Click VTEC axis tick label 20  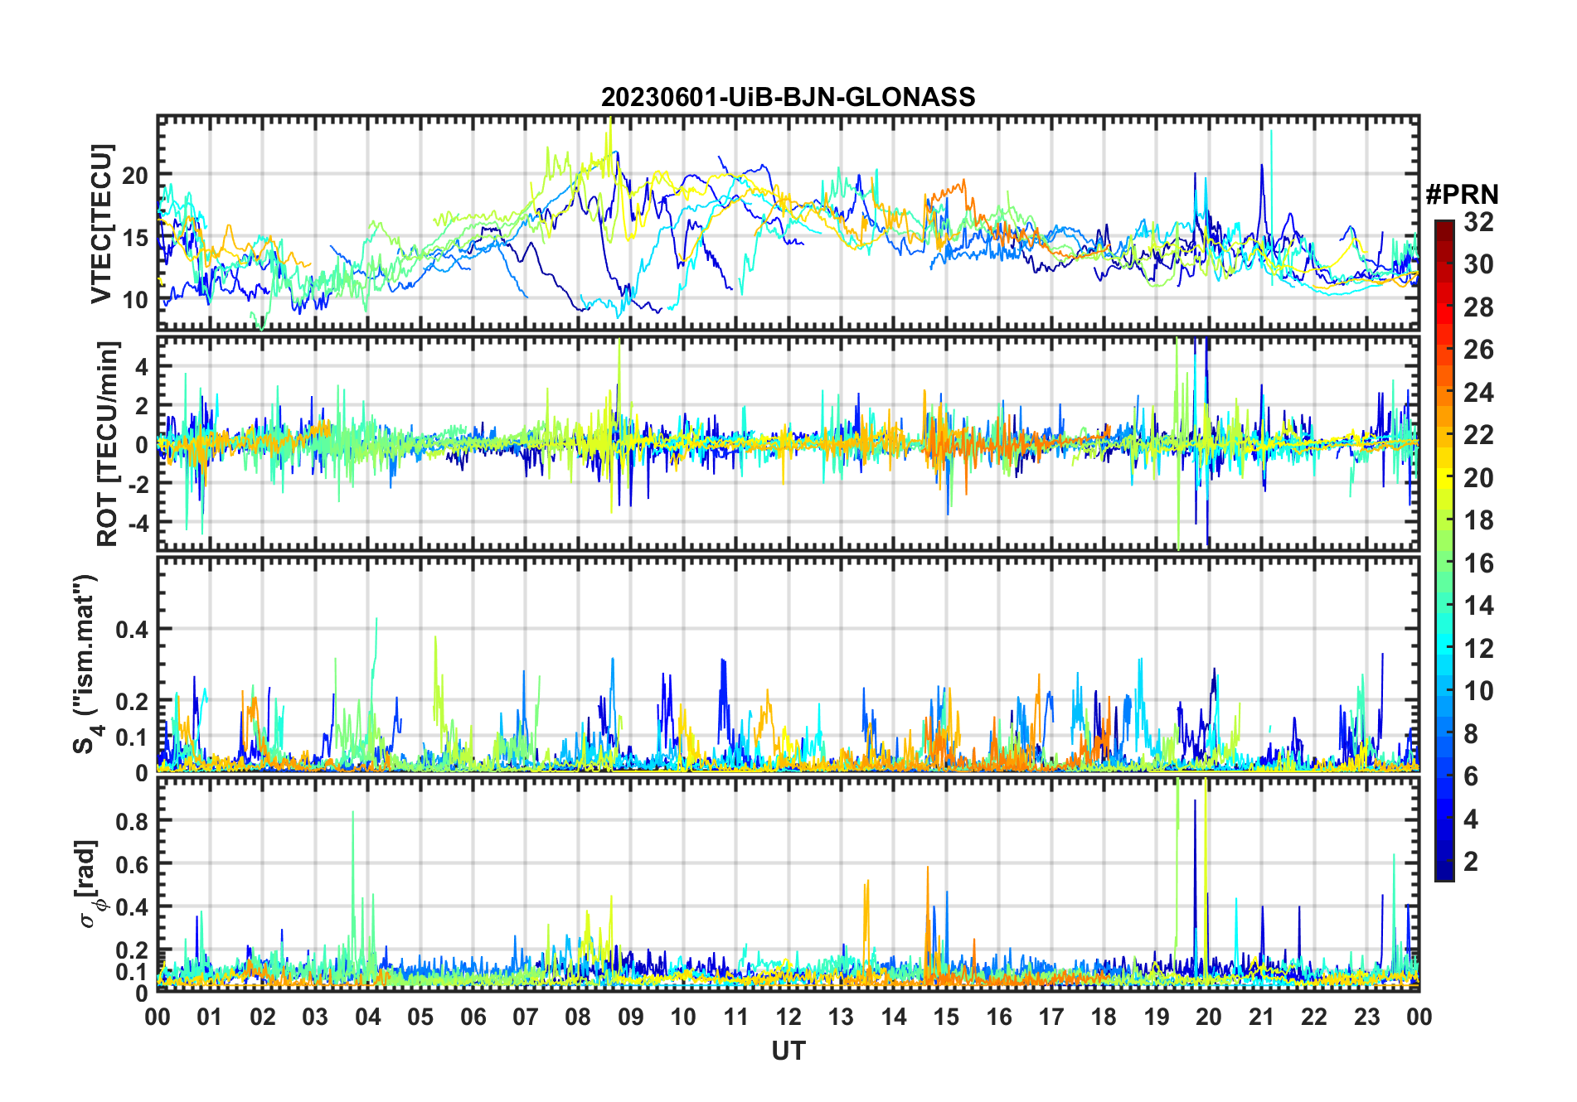135,176
